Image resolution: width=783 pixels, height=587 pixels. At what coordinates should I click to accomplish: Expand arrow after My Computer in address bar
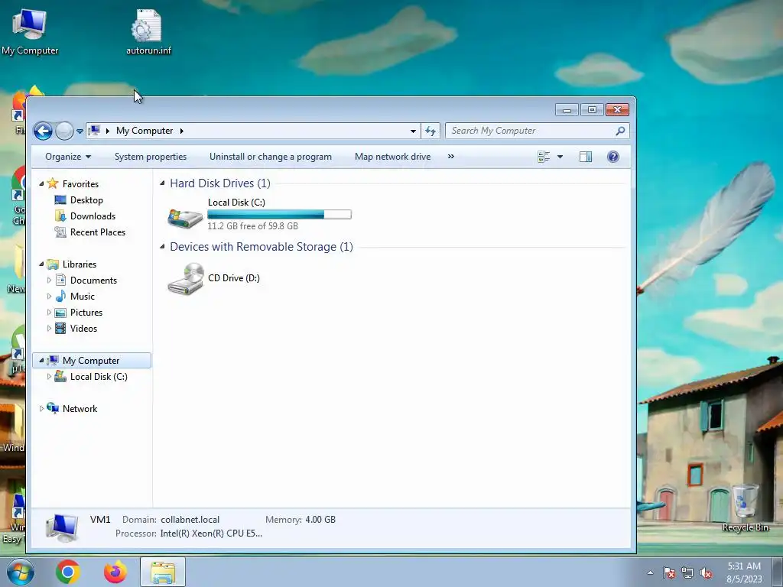[182, 131]
